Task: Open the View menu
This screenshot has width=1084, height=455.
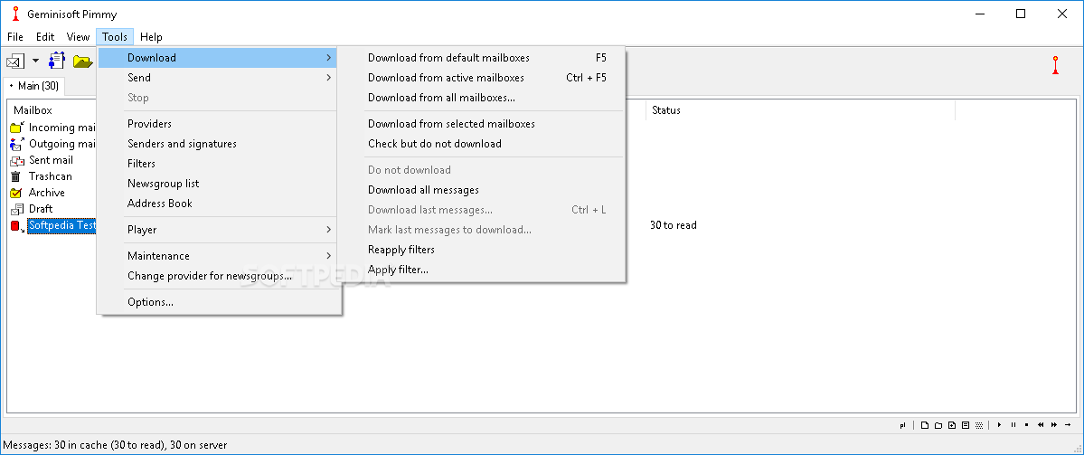Action: point(78,37)
